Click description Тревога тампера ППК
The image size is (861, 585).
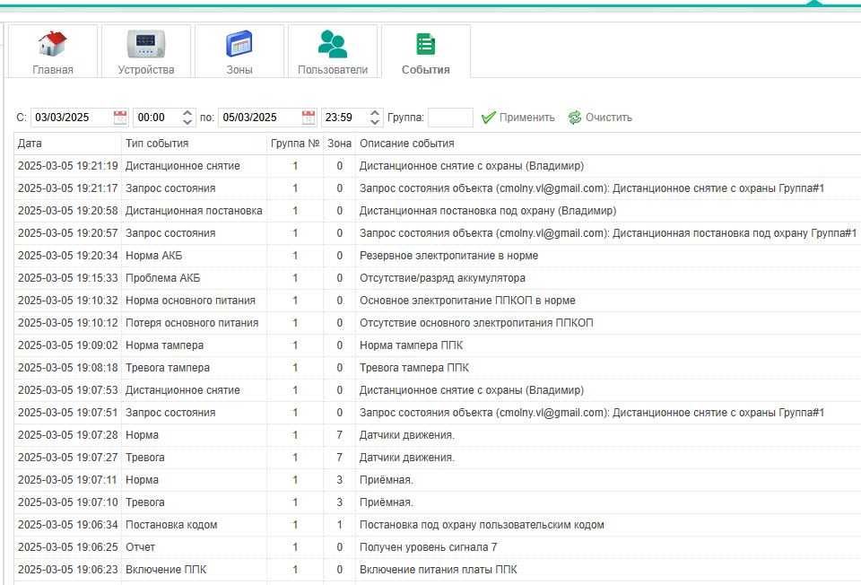[414, 368]
